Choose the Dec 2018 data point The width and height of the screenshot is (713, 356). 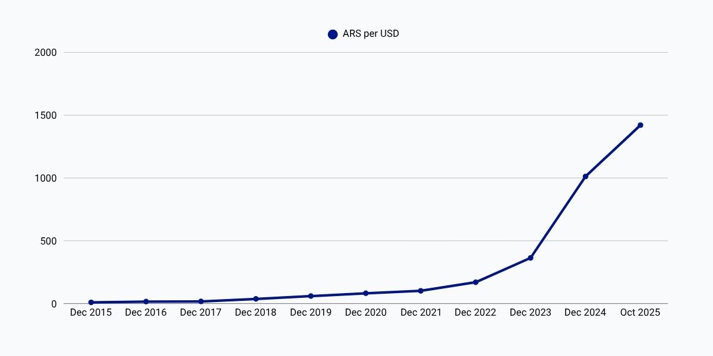[255, 298]
